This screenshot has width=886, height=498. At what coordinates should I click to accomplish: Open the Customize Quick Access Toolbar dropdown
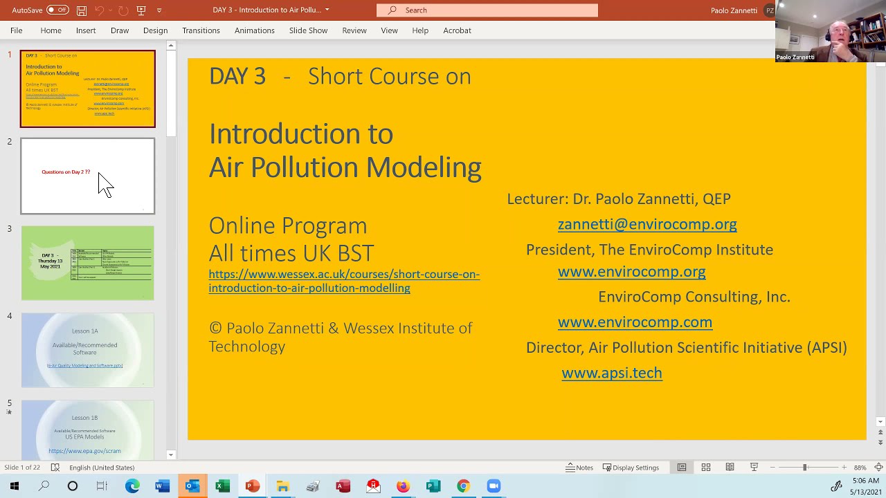coord(159,10)
